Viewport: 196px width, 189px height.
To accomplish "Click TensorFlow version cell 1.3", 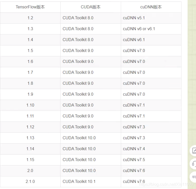I will pyautogui.click(x=30, y=29).
